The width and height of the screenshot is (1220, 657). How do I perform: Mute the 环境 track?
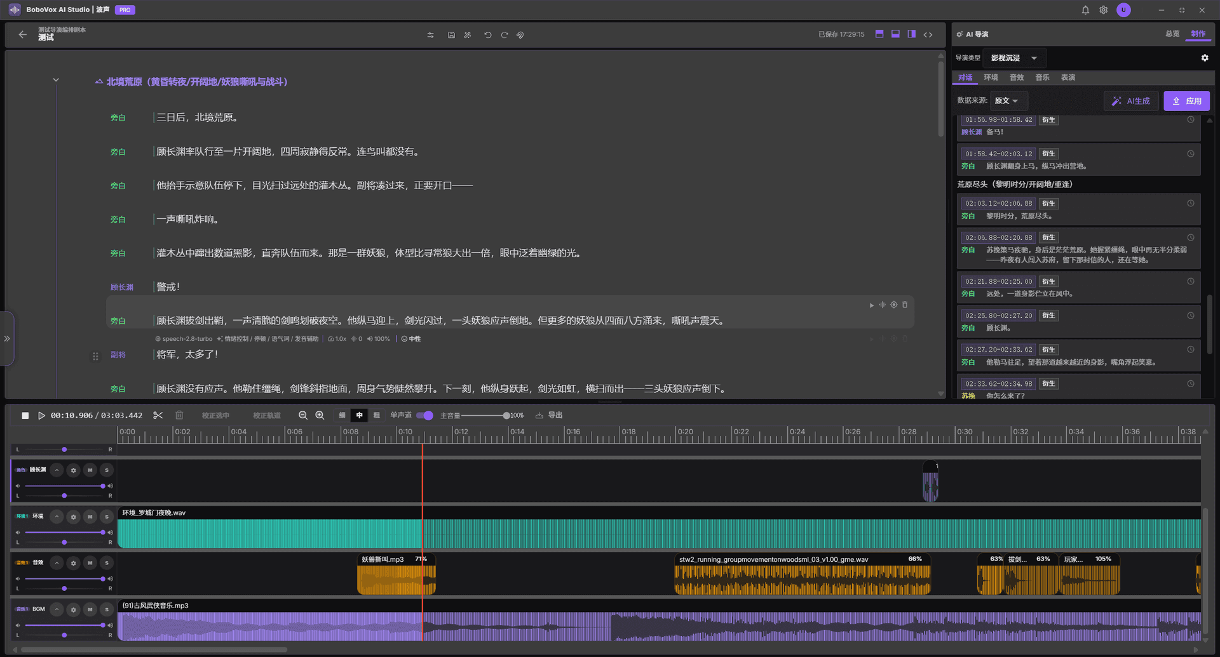click(x=90, y=517)
